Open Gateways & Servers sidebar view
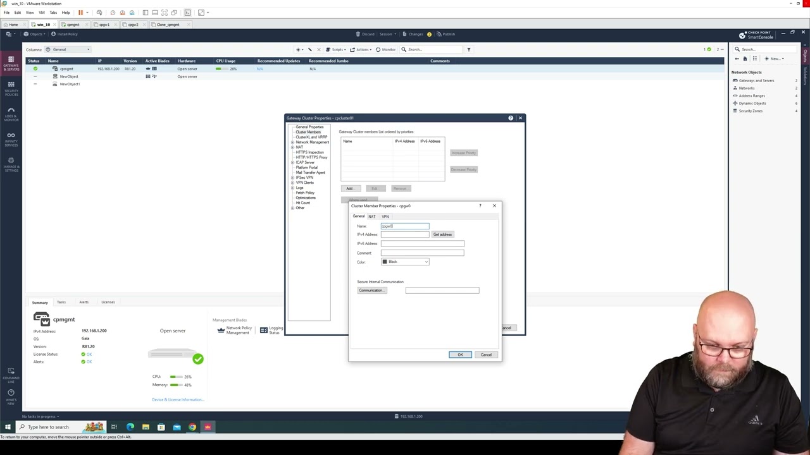Image resolution: width=810 pixels, height=455 pixels. [11, 63]
